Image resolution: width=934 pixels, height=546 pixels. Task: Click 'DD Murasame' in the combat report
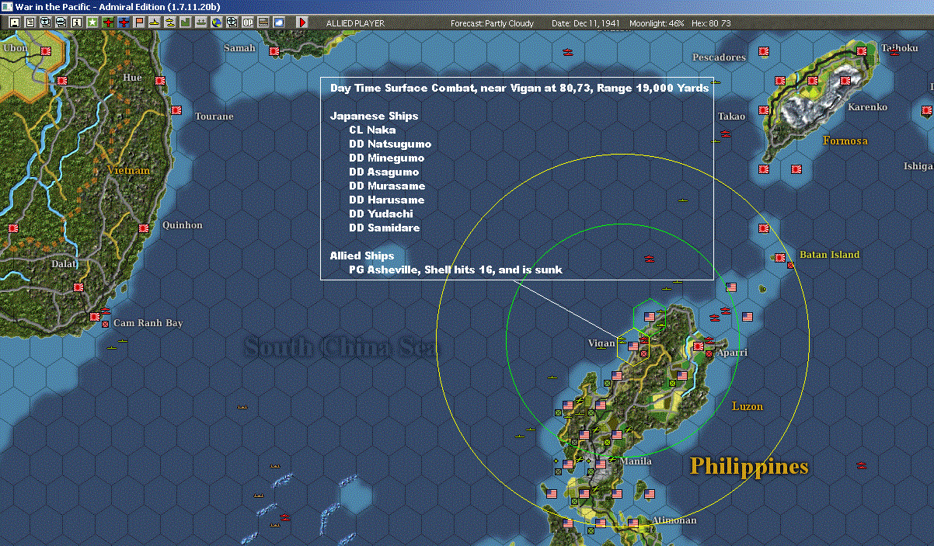click(x=387, y=186)
